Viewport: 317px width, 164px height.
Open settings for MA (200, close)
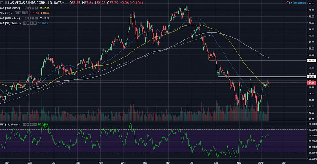[x=29, y=18]
